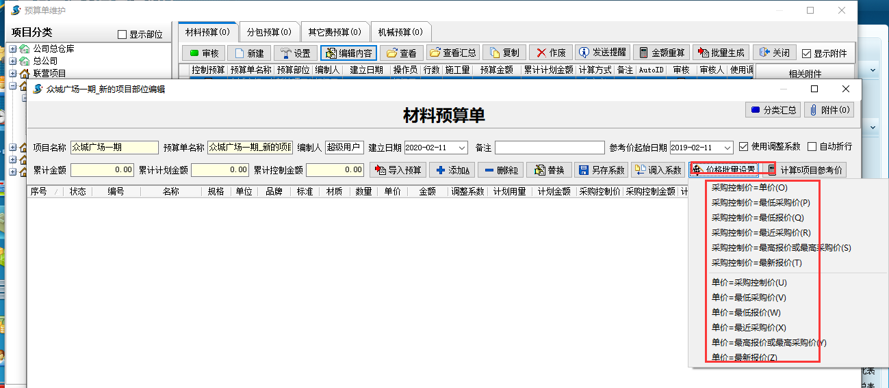Expand the 联营项目 tree node
889x388 pixels.
click(x=12, y=73)
